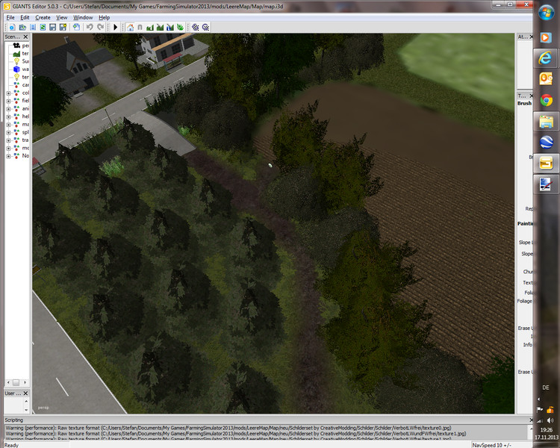Open the View menu
The width and height of the screenshot is (560, 448).
pyautogui.click(x=61, y=17)
